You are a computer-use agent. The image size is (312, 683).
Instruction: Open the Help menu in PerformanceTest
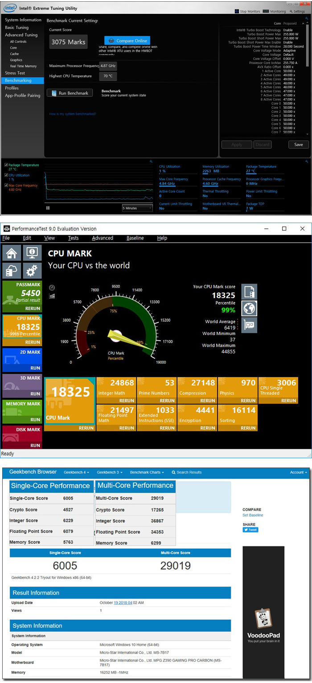[162, 238]
